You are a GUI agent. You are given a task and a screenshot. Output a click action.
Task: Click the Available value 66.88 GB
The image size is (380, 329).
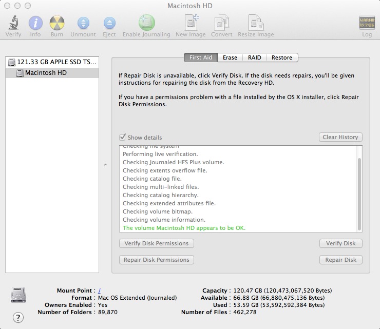pos(279,298)
